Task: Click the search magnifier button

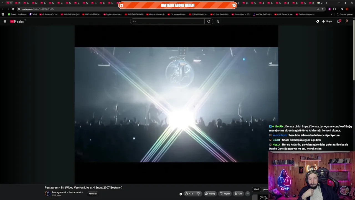Action: click(209, 21)
